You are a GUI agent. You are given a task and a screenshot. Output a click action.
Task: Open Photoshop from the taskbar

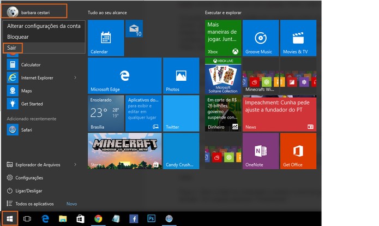tap(151, 219)
